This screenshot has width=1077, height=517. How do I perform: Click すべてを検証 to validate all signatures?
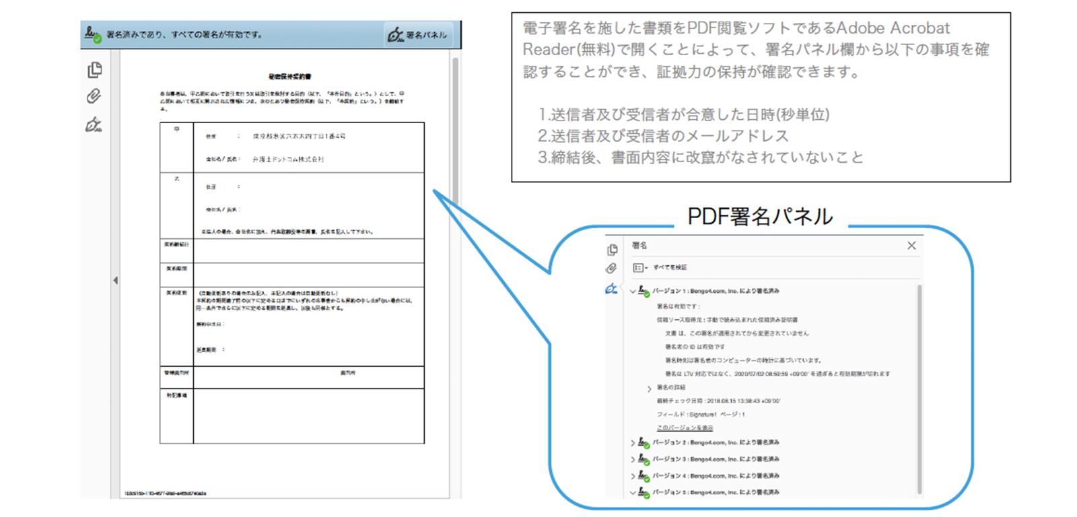click(670, 268)
